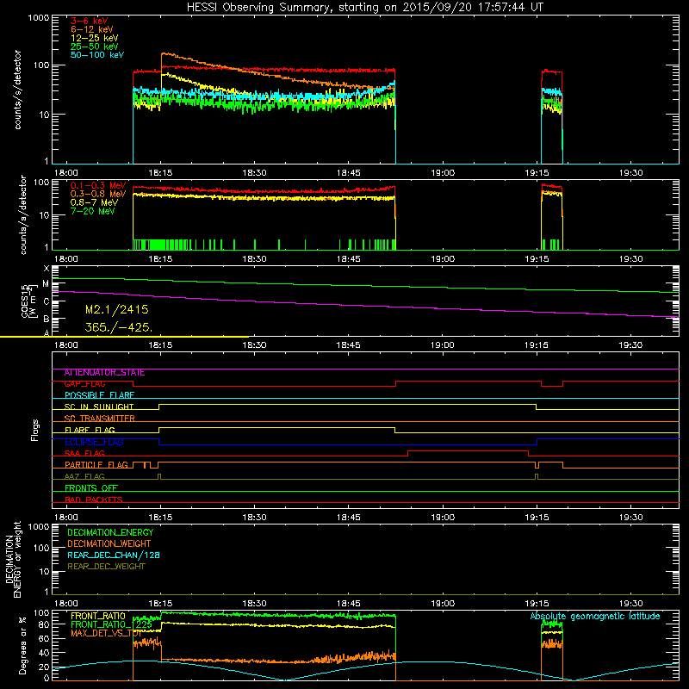Click the Absolute geomagnetic latitude label

[x=595, y=616]
